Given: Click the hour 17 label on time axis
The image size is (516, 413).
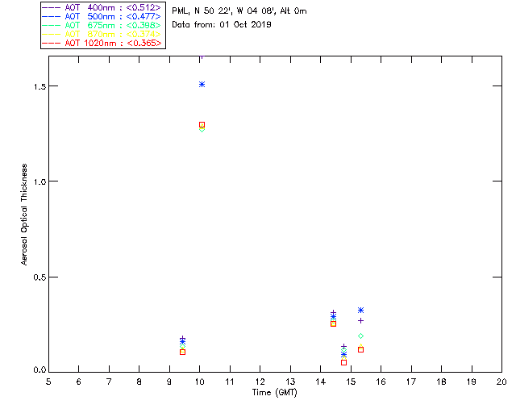Looking at the screenshot, I should [411, 382].
